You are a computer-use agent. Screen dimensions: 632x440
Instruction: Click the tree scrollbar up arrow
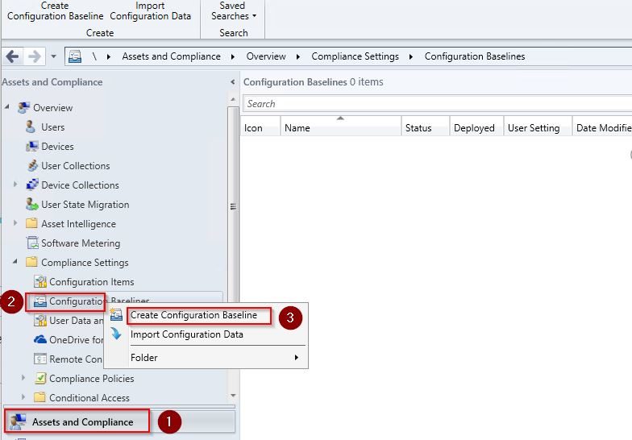pyautogui.click(x=233, y=100)
